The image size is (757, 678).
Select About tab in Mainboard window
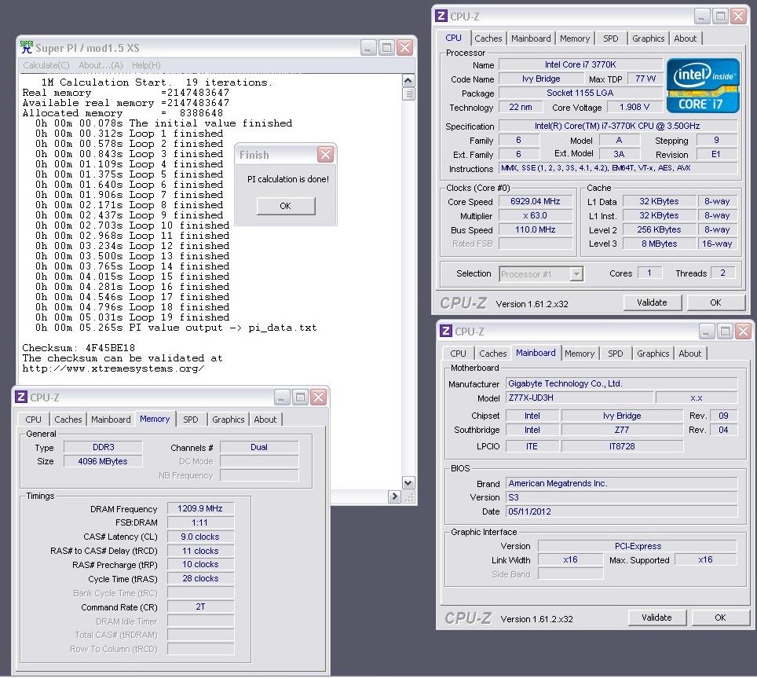coord(690,354)
